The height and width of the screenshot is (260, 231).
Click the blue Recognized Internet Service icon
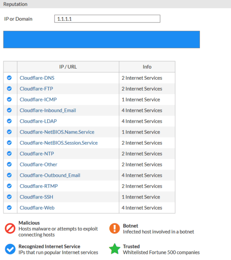(x=10, y=249)
